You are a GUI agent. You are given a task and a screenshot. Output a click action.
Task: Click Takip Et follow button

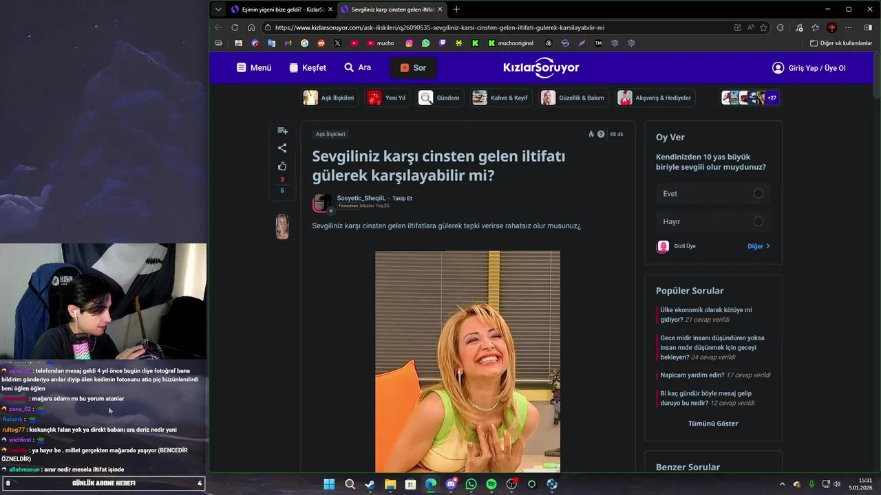[402, 199]
